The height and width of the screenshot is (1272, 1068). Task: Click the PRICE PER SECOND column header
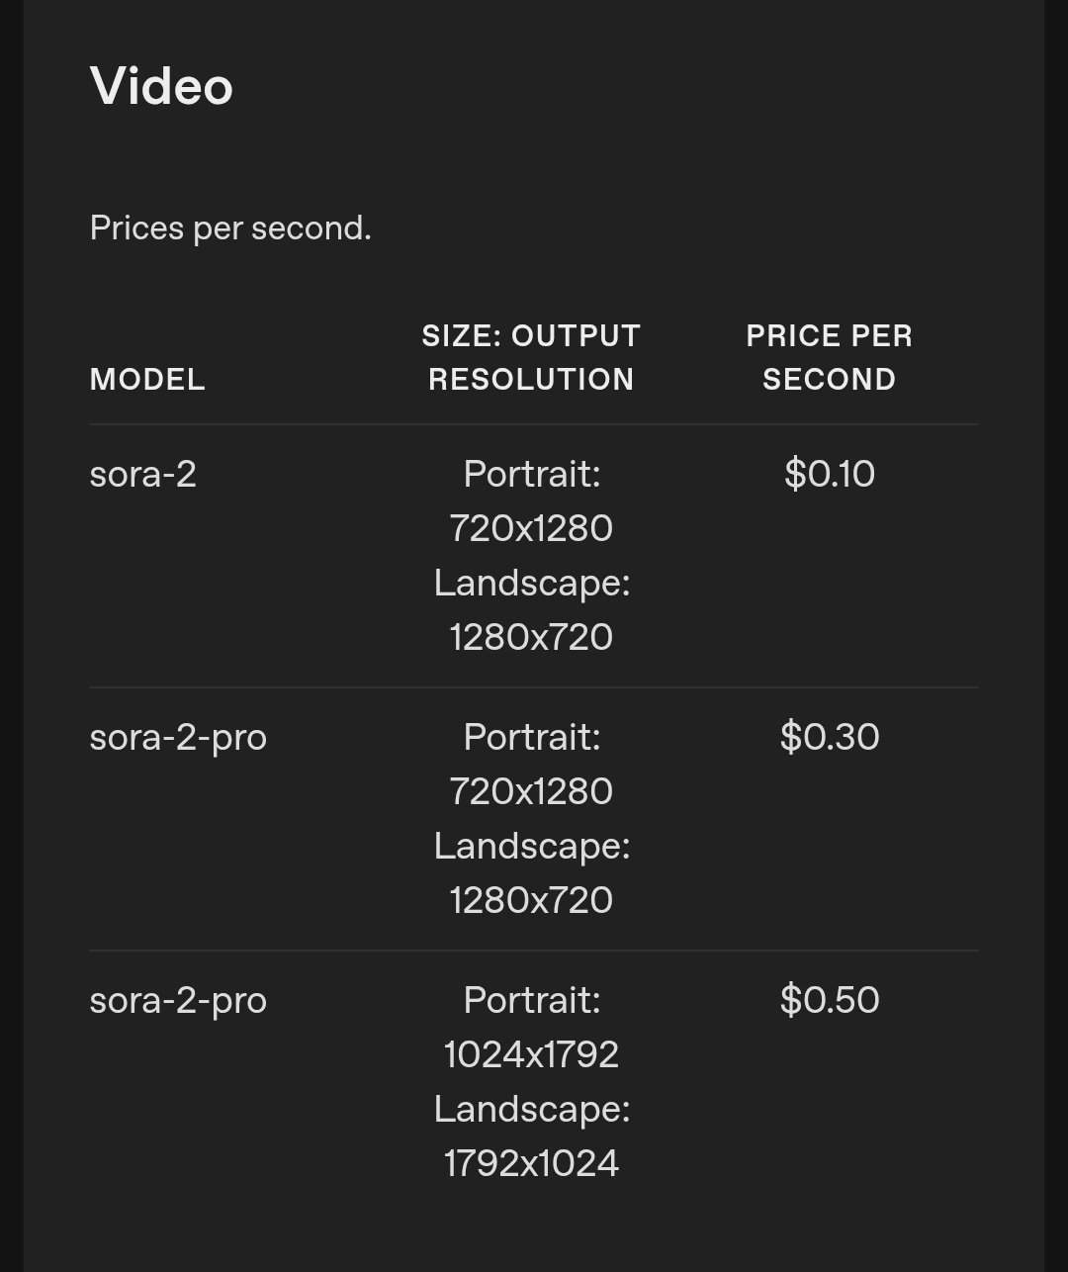click(829, 358)
